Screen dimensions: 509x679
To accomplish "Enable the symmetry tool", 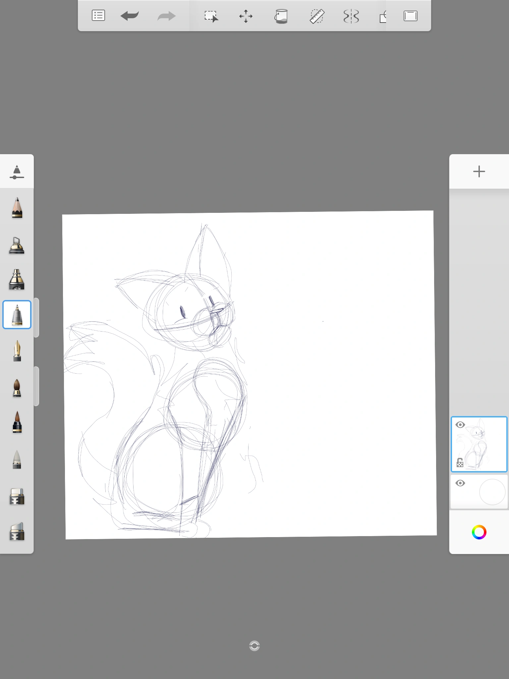I will click(x=351, y=16).
